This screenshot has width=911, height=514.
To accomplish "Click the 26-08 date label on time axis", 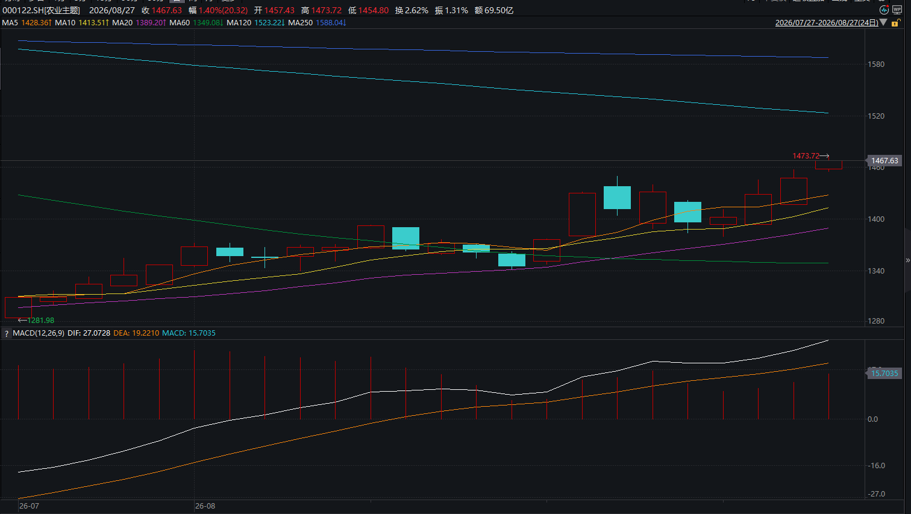I will tap(205, 506).
